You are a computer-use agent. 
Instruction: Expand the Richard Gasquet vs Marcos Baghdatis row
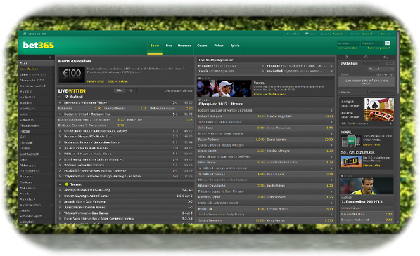[x=266, y=110]
